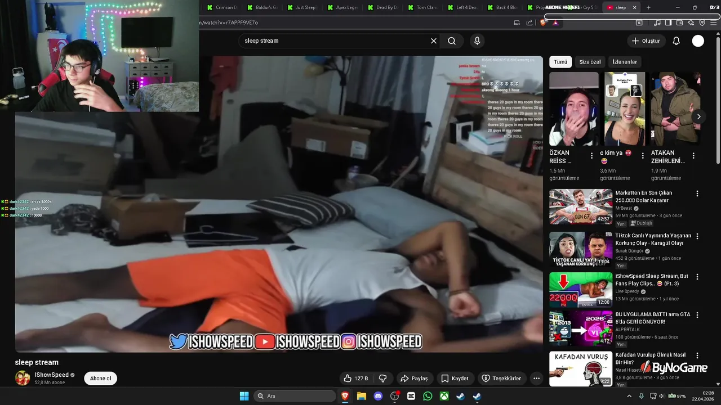The height and width of the screenshot is (405, 721).
Task: Open the Brave VPN shield icon
Action: pyautogui.click(x=702, y=22)
